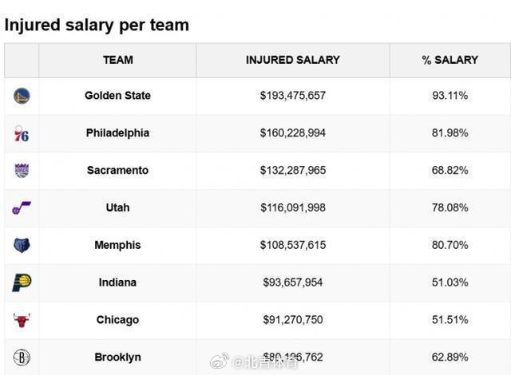The image size is (511, 375).
Task: Click the Utah team name
Action: click(x=117, y=208)
